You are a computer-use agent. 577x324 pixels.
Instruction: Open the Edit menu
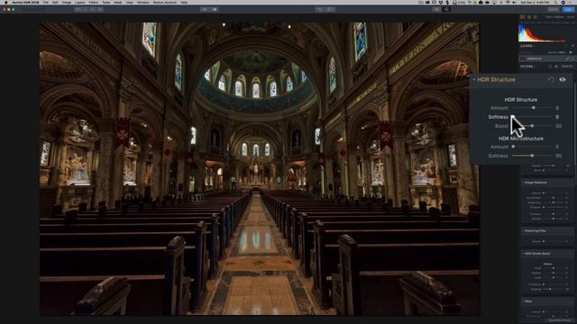55,2
